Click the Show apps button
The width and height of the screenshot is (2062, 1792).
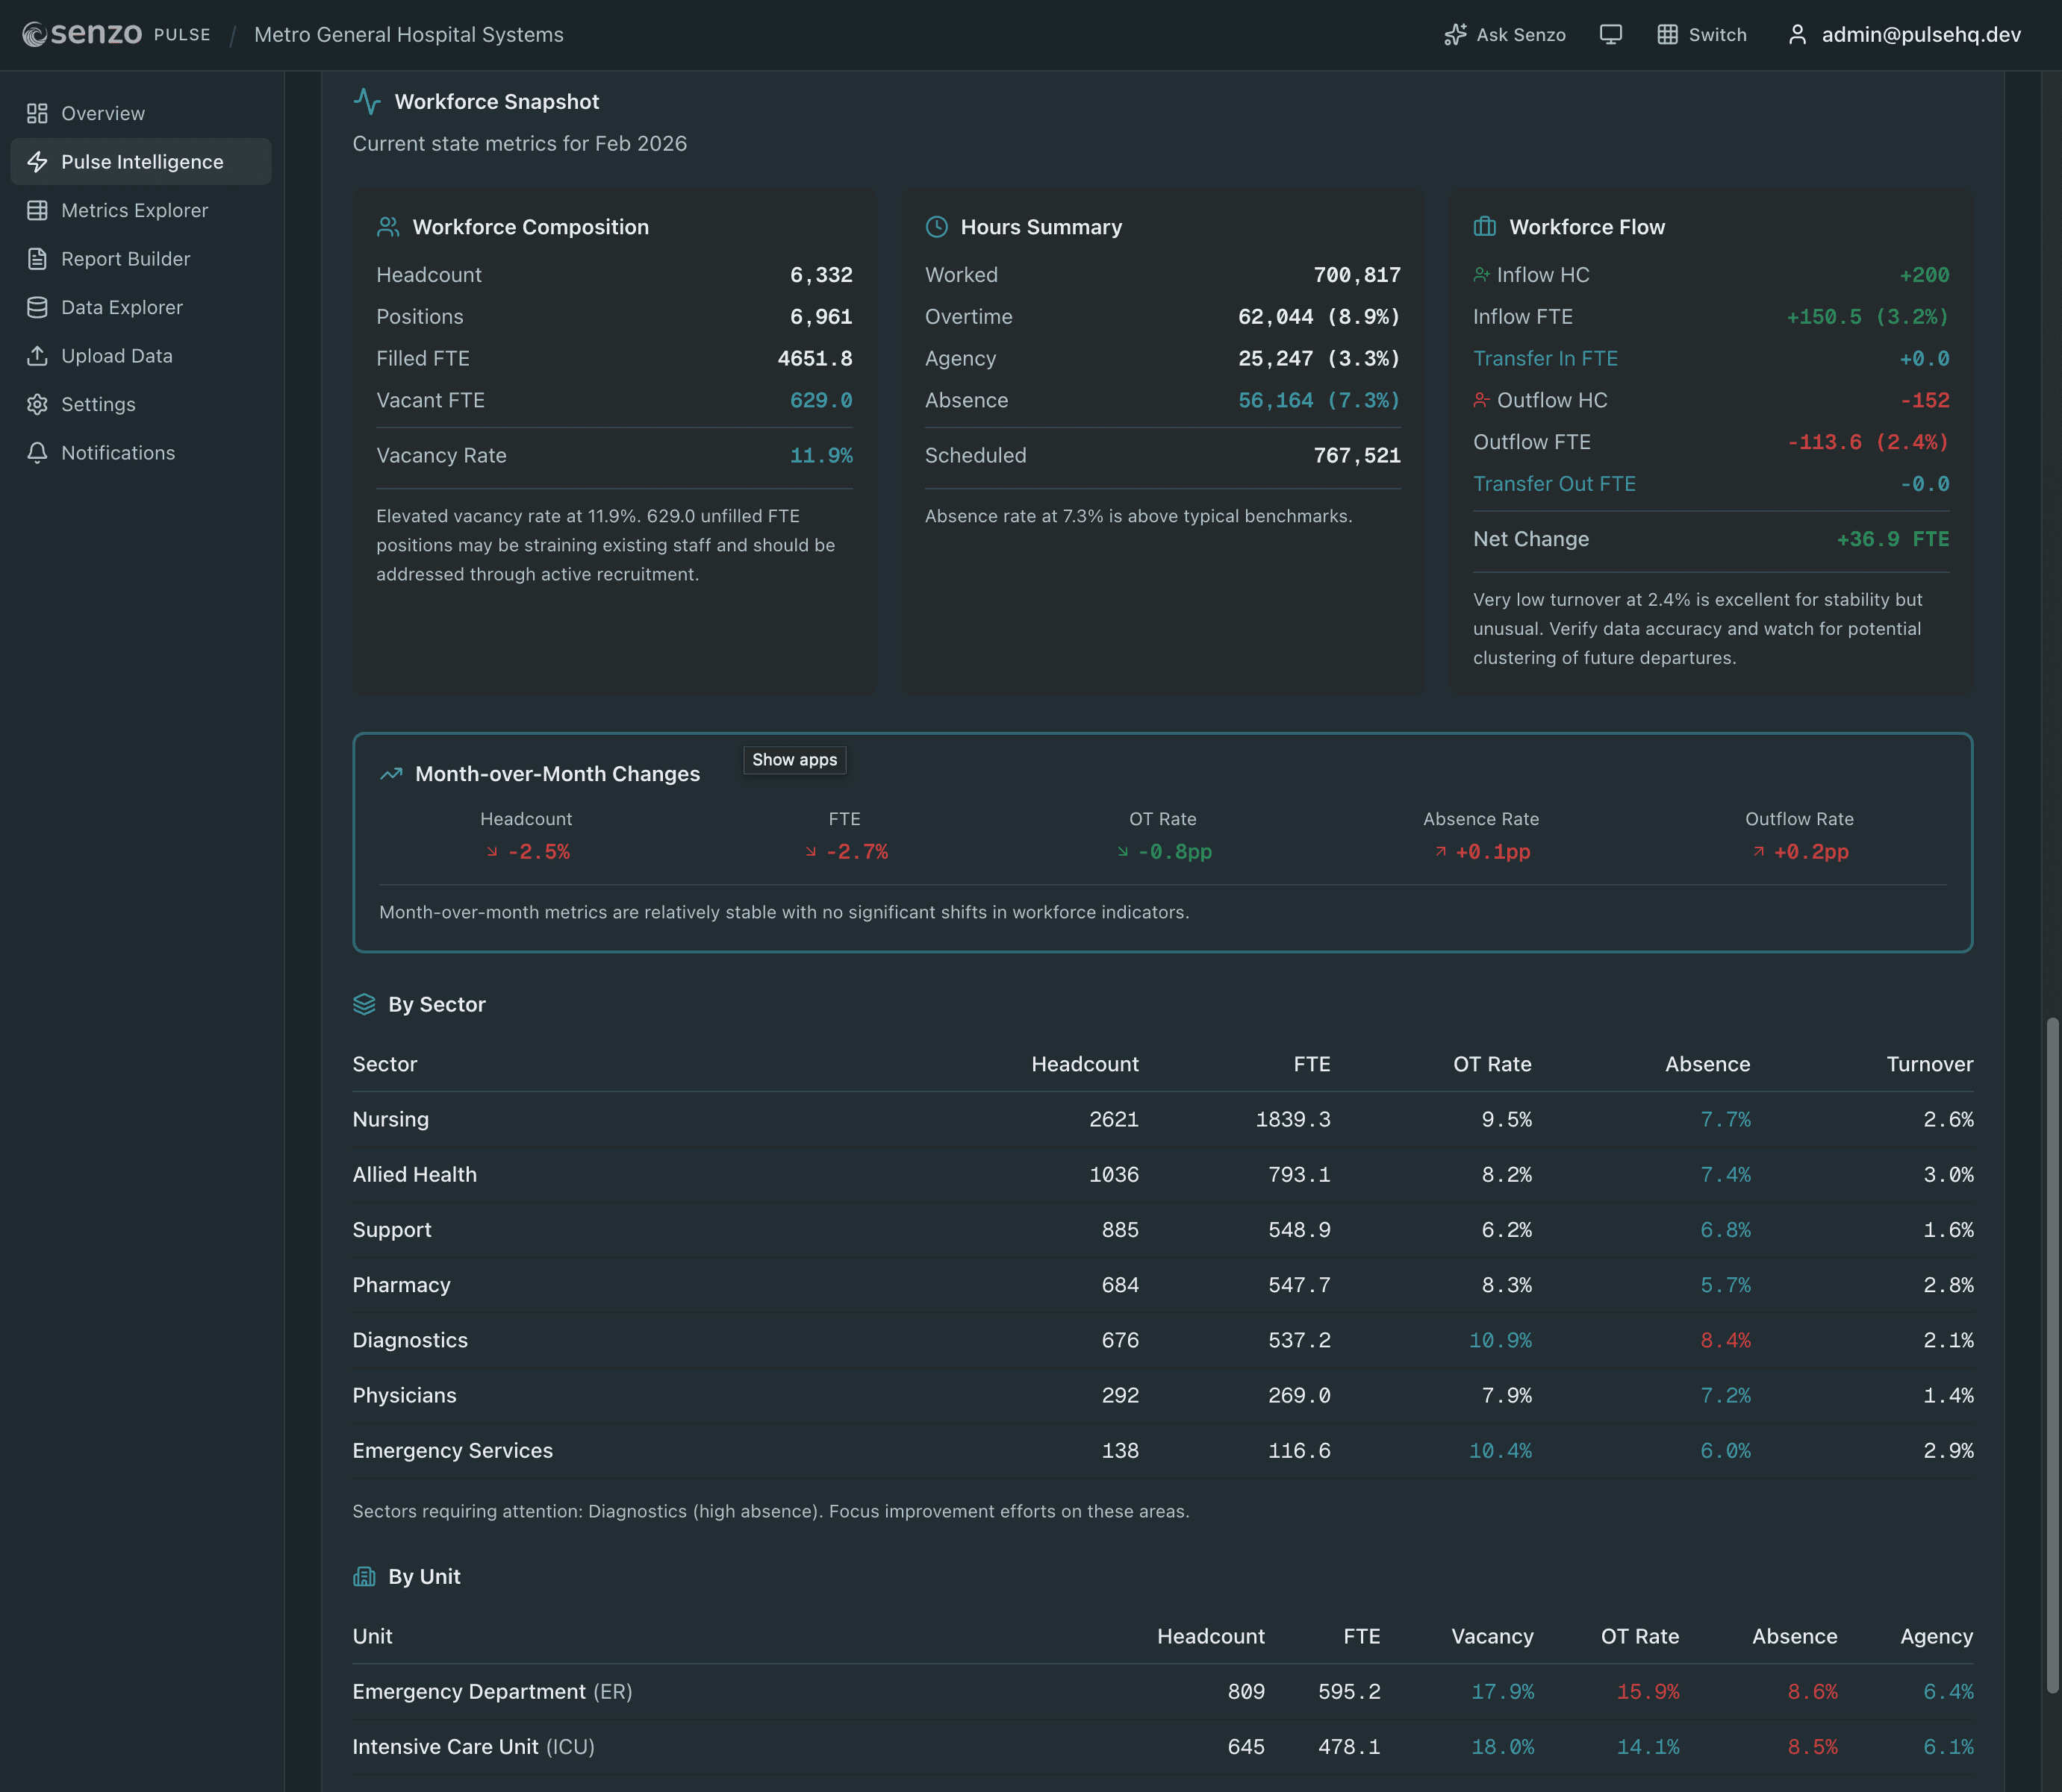pyautogui.click(x=794, y=760)
